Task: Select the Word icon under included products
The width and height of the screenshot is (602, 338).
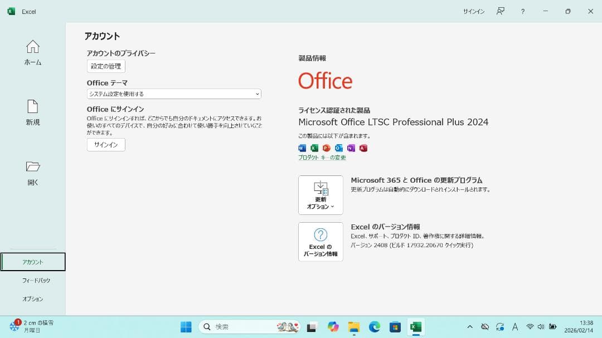Action: pyautogui.click(x=302, y=148)
